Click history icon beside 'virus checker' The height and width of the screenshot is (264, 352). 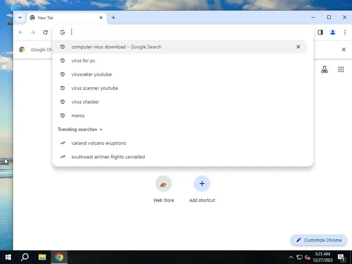click(x=63, y=102)
